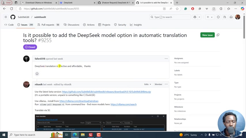Open the SubtitleEdit organization link
The image size is (246, 138).
click(24, 17)
